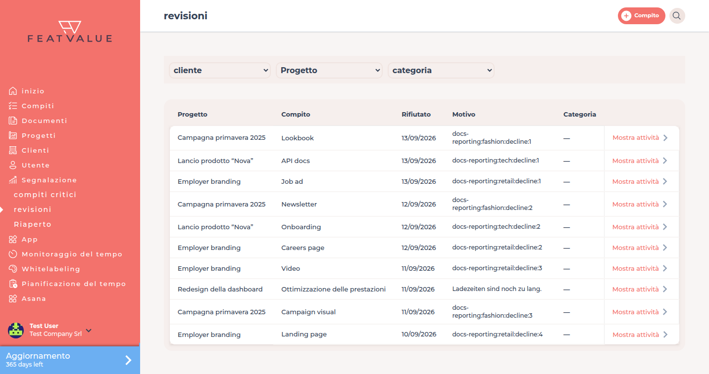Viewport: 709px width, 374px height.
Task: Click the Asana grid icon
Action: coord(13,298)
